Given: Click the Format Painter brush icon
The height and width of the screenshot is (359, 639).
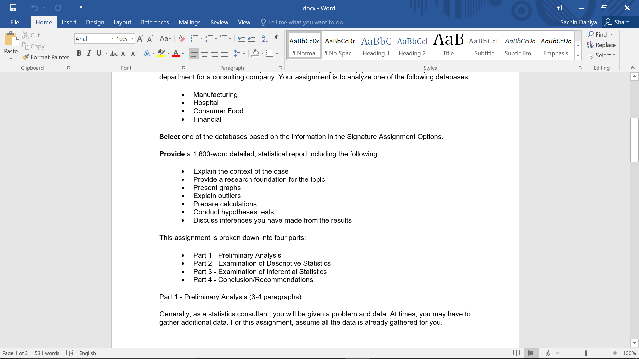Looking at the screenshot, I should tap(26, 57).
